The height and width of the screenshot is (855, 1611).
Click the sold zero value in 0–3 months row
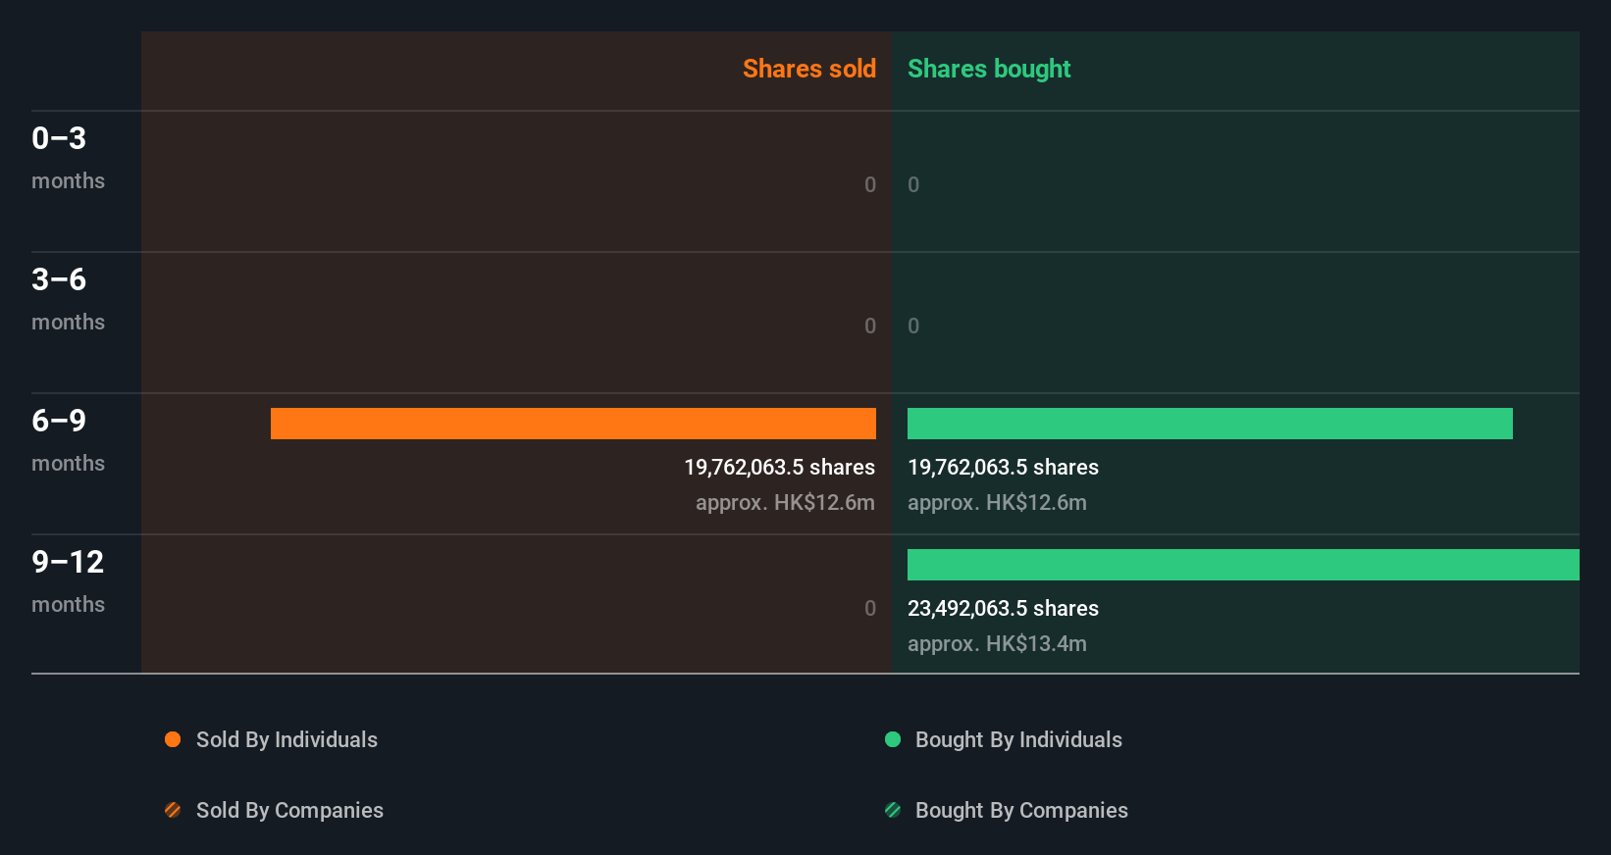click(870, 184)
